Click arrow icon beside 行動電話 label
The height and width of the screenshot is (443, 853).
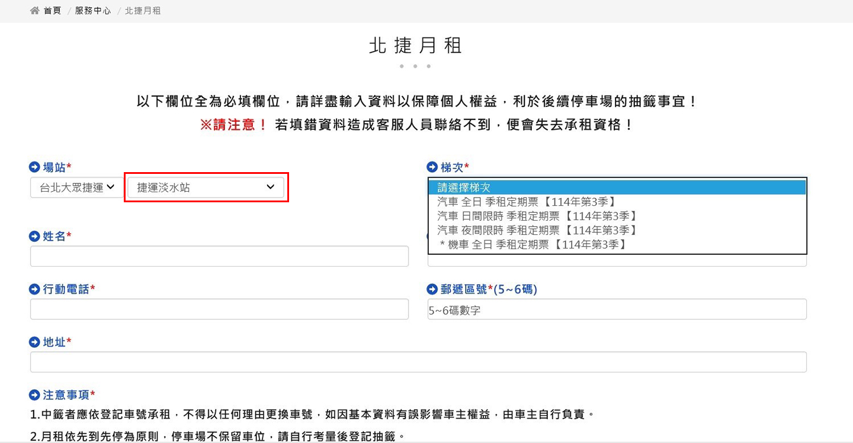pyautogui.click(x=35, y=289)
